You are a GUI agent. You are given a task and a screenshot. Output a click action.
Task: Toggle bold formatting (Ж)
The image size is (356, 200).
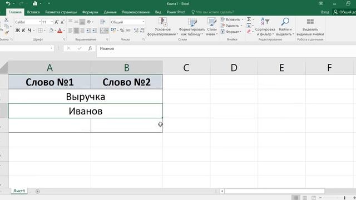coord(17,31)
